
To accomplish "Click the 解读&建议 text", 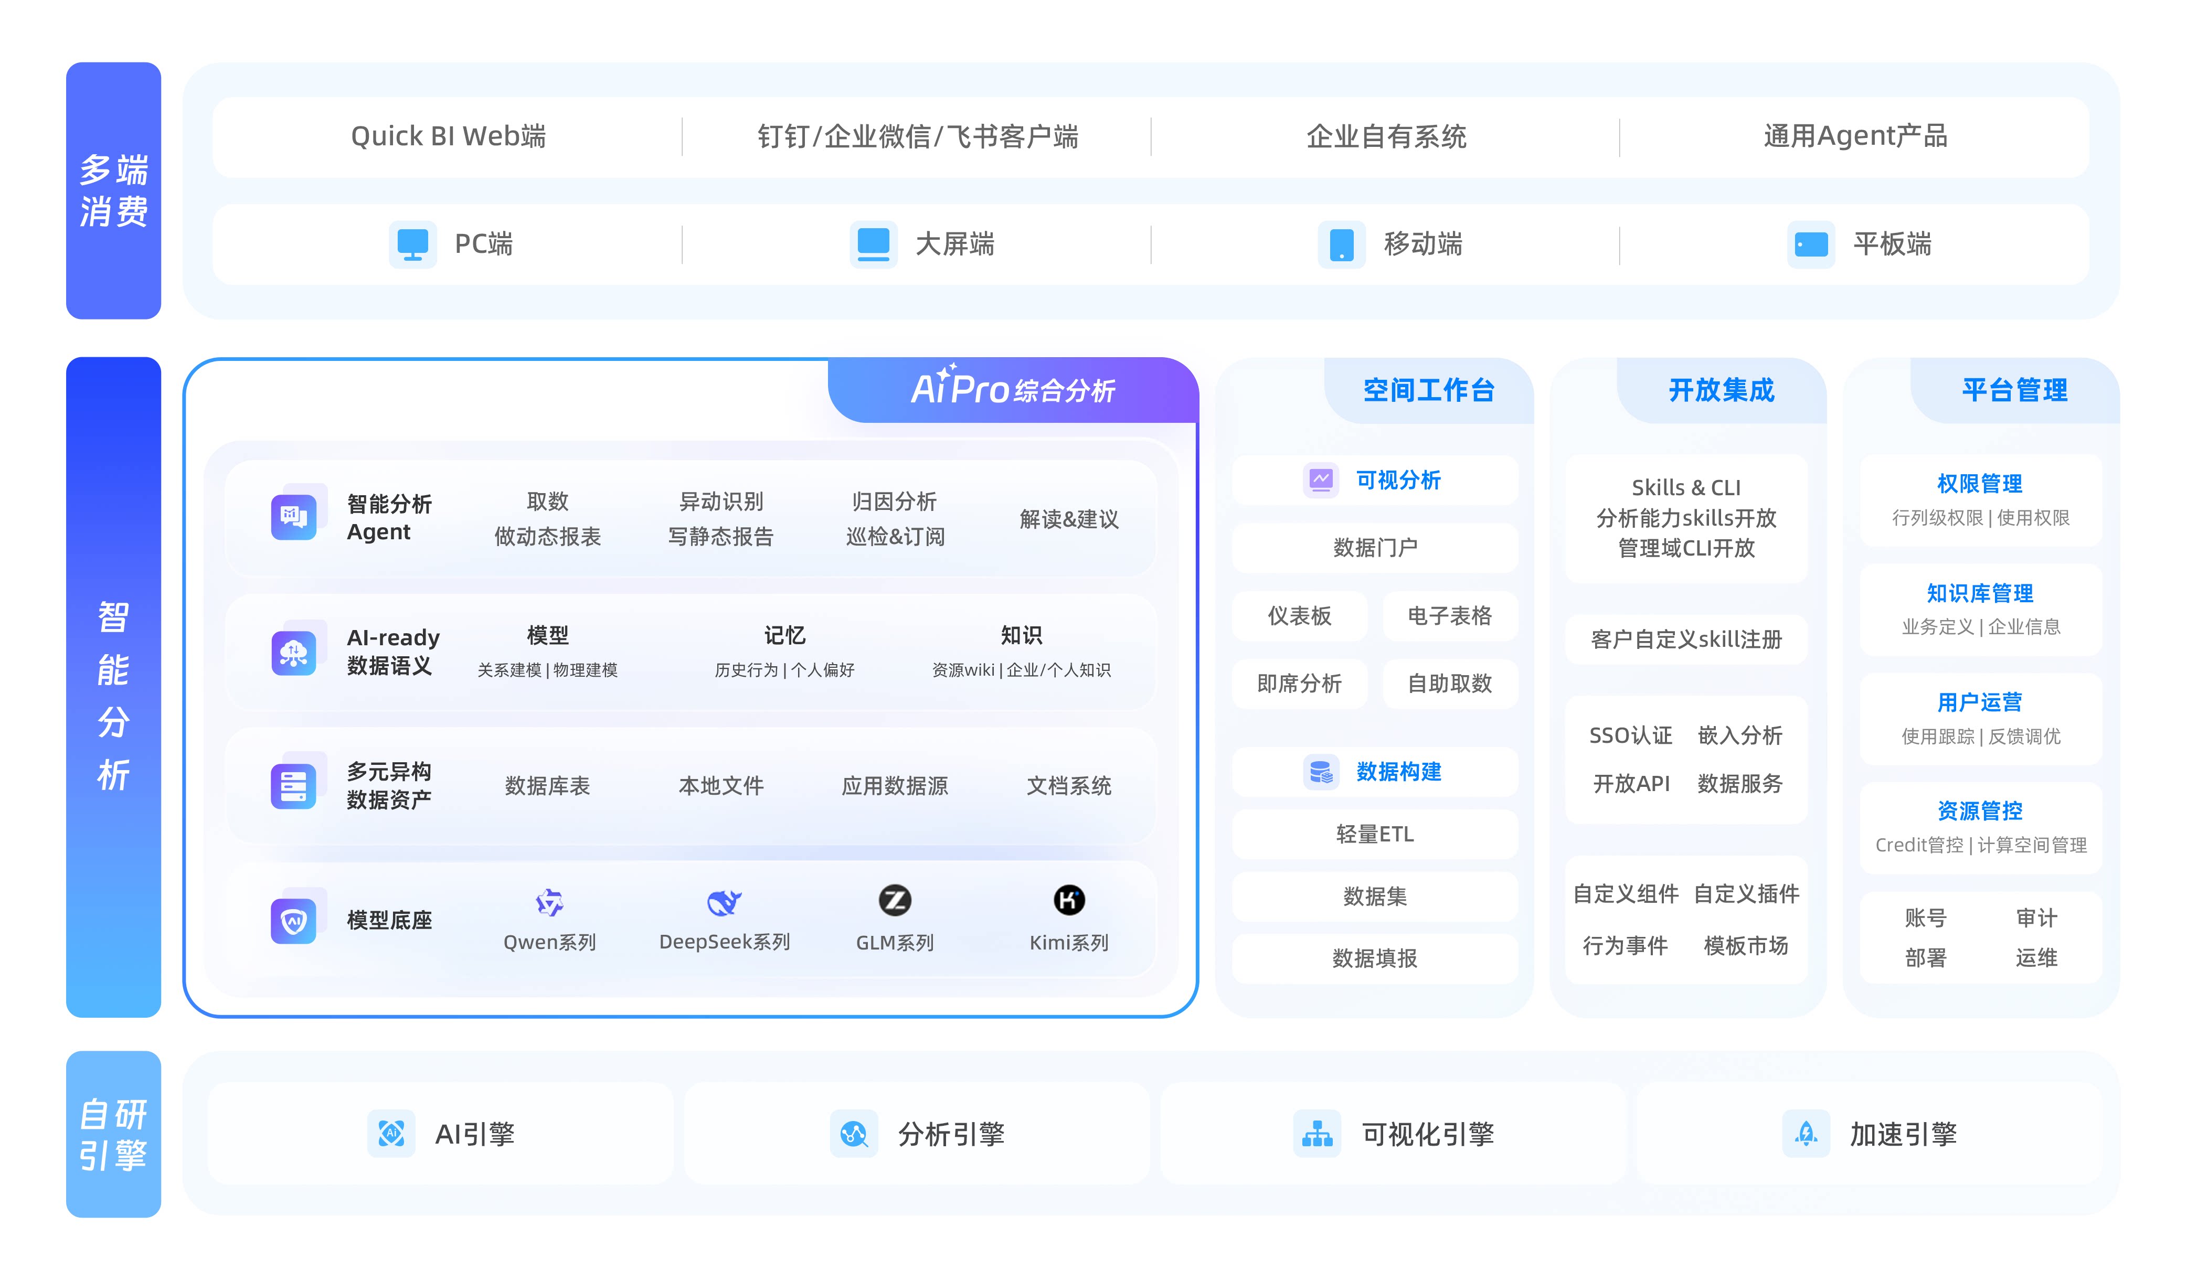I will pyautogui.click(x=1068, y=519).
